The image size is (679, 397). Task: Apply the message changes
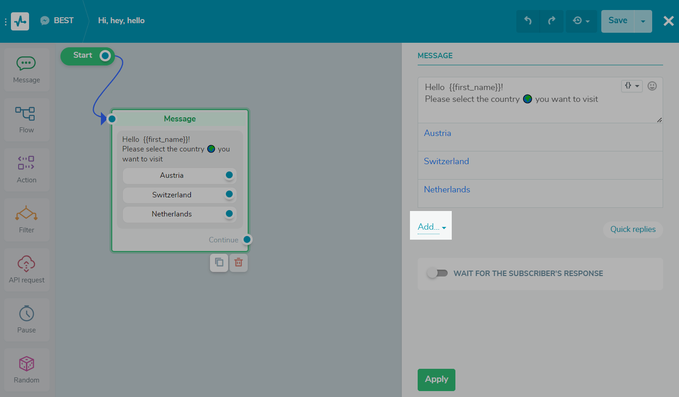coord(436,380)
